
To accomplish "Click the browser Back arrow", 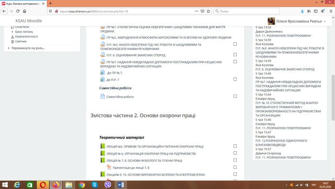I will tap(4, 11).
